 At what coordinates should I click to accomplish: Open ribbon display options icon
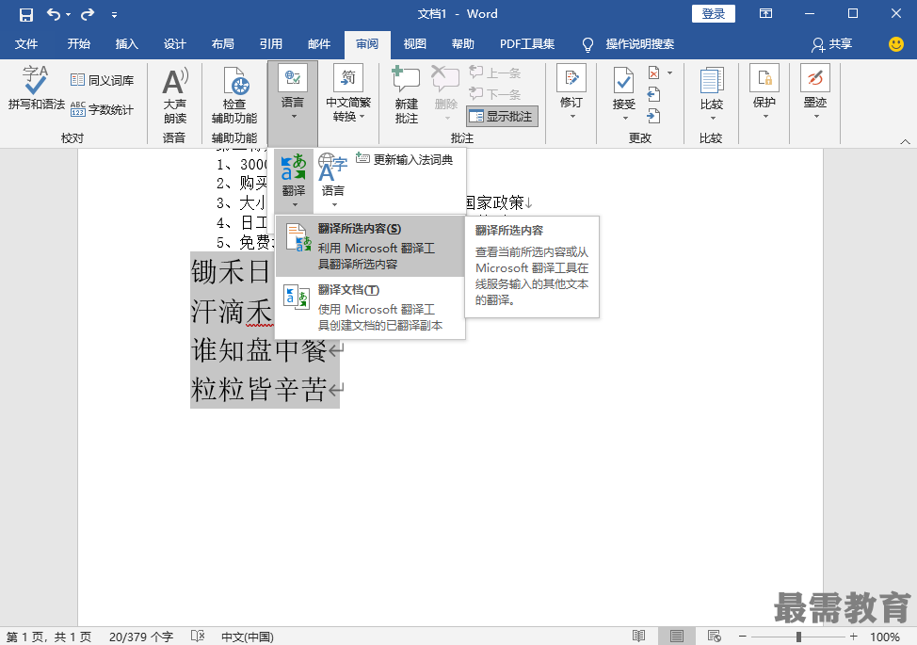(765, 13)
